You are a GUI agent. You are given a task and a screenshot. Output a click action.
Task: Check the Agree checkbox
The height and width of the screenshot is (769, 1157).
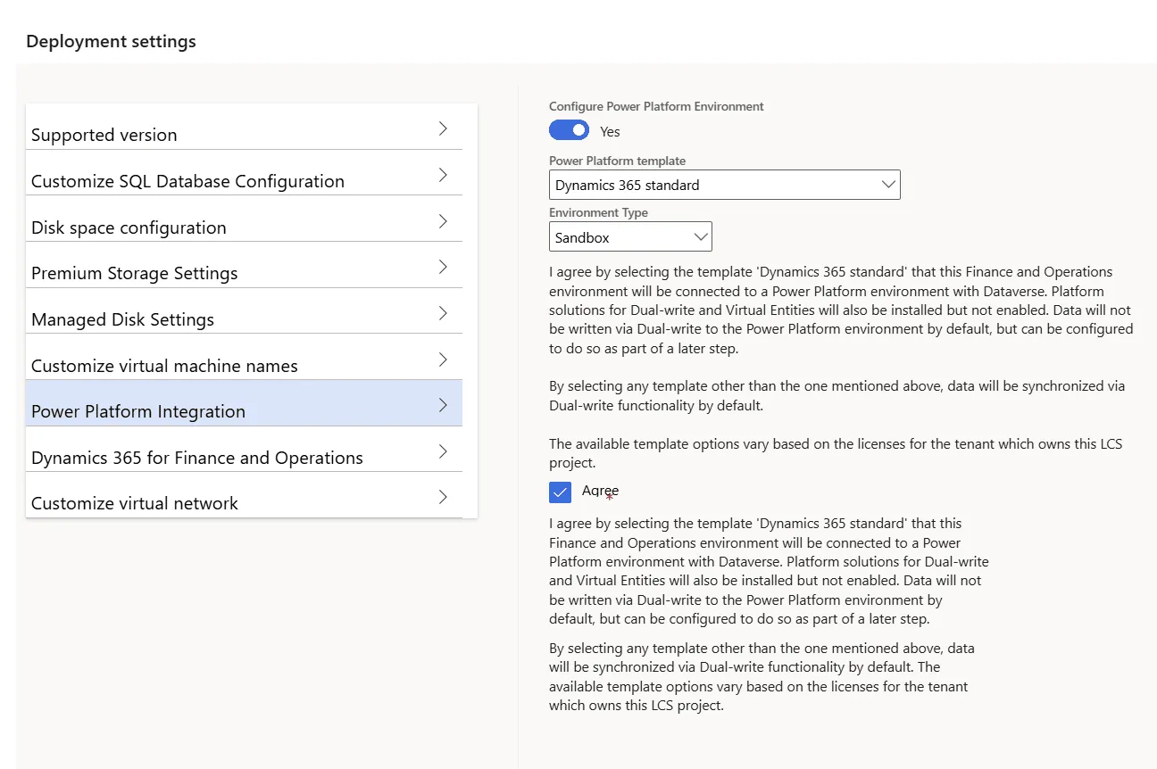click(x=560, y=492)
